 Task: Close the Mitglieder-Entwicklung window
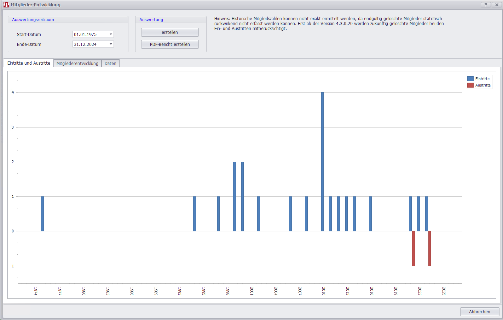[497, 5]
